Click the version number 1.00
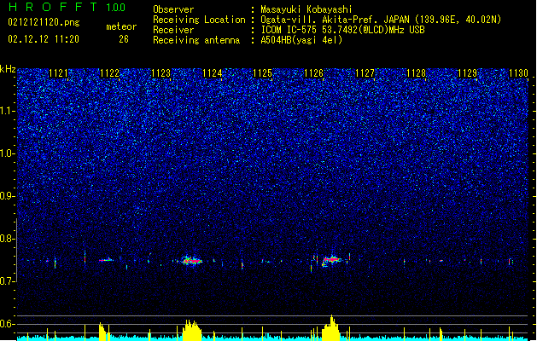Screen dimensions: 537x341 coord(116,7)
